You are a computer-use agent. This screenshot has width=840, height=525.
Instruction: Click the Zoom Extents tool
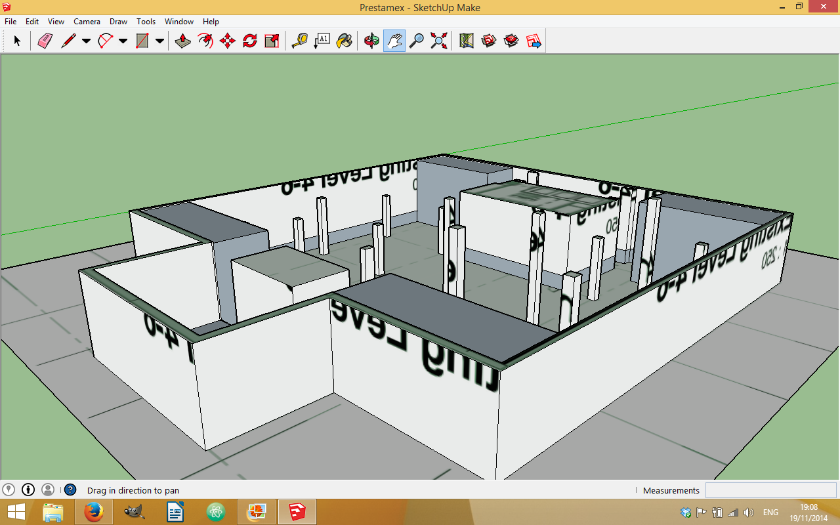(438, 41)
